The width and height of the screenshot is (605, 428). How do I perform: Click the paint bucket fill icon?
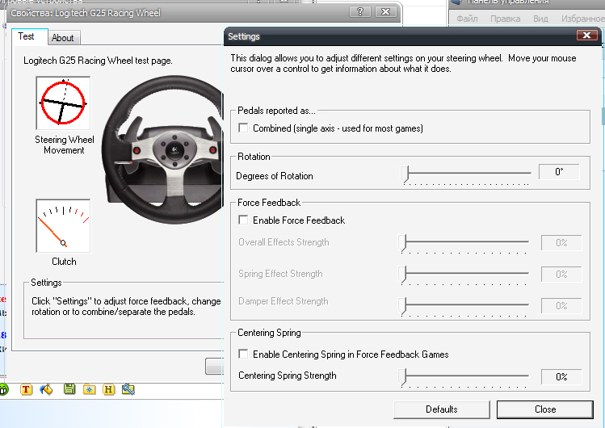(x=46, y=389)
